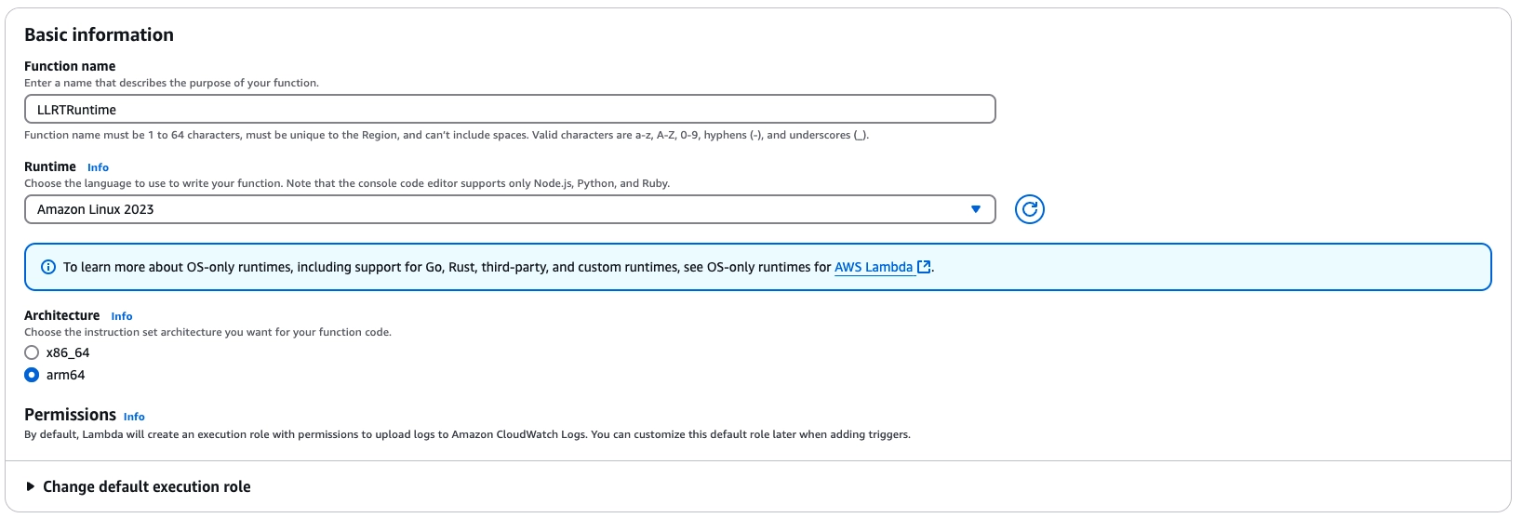Click the triangle beside Change default execution role

tap(31, 486)
